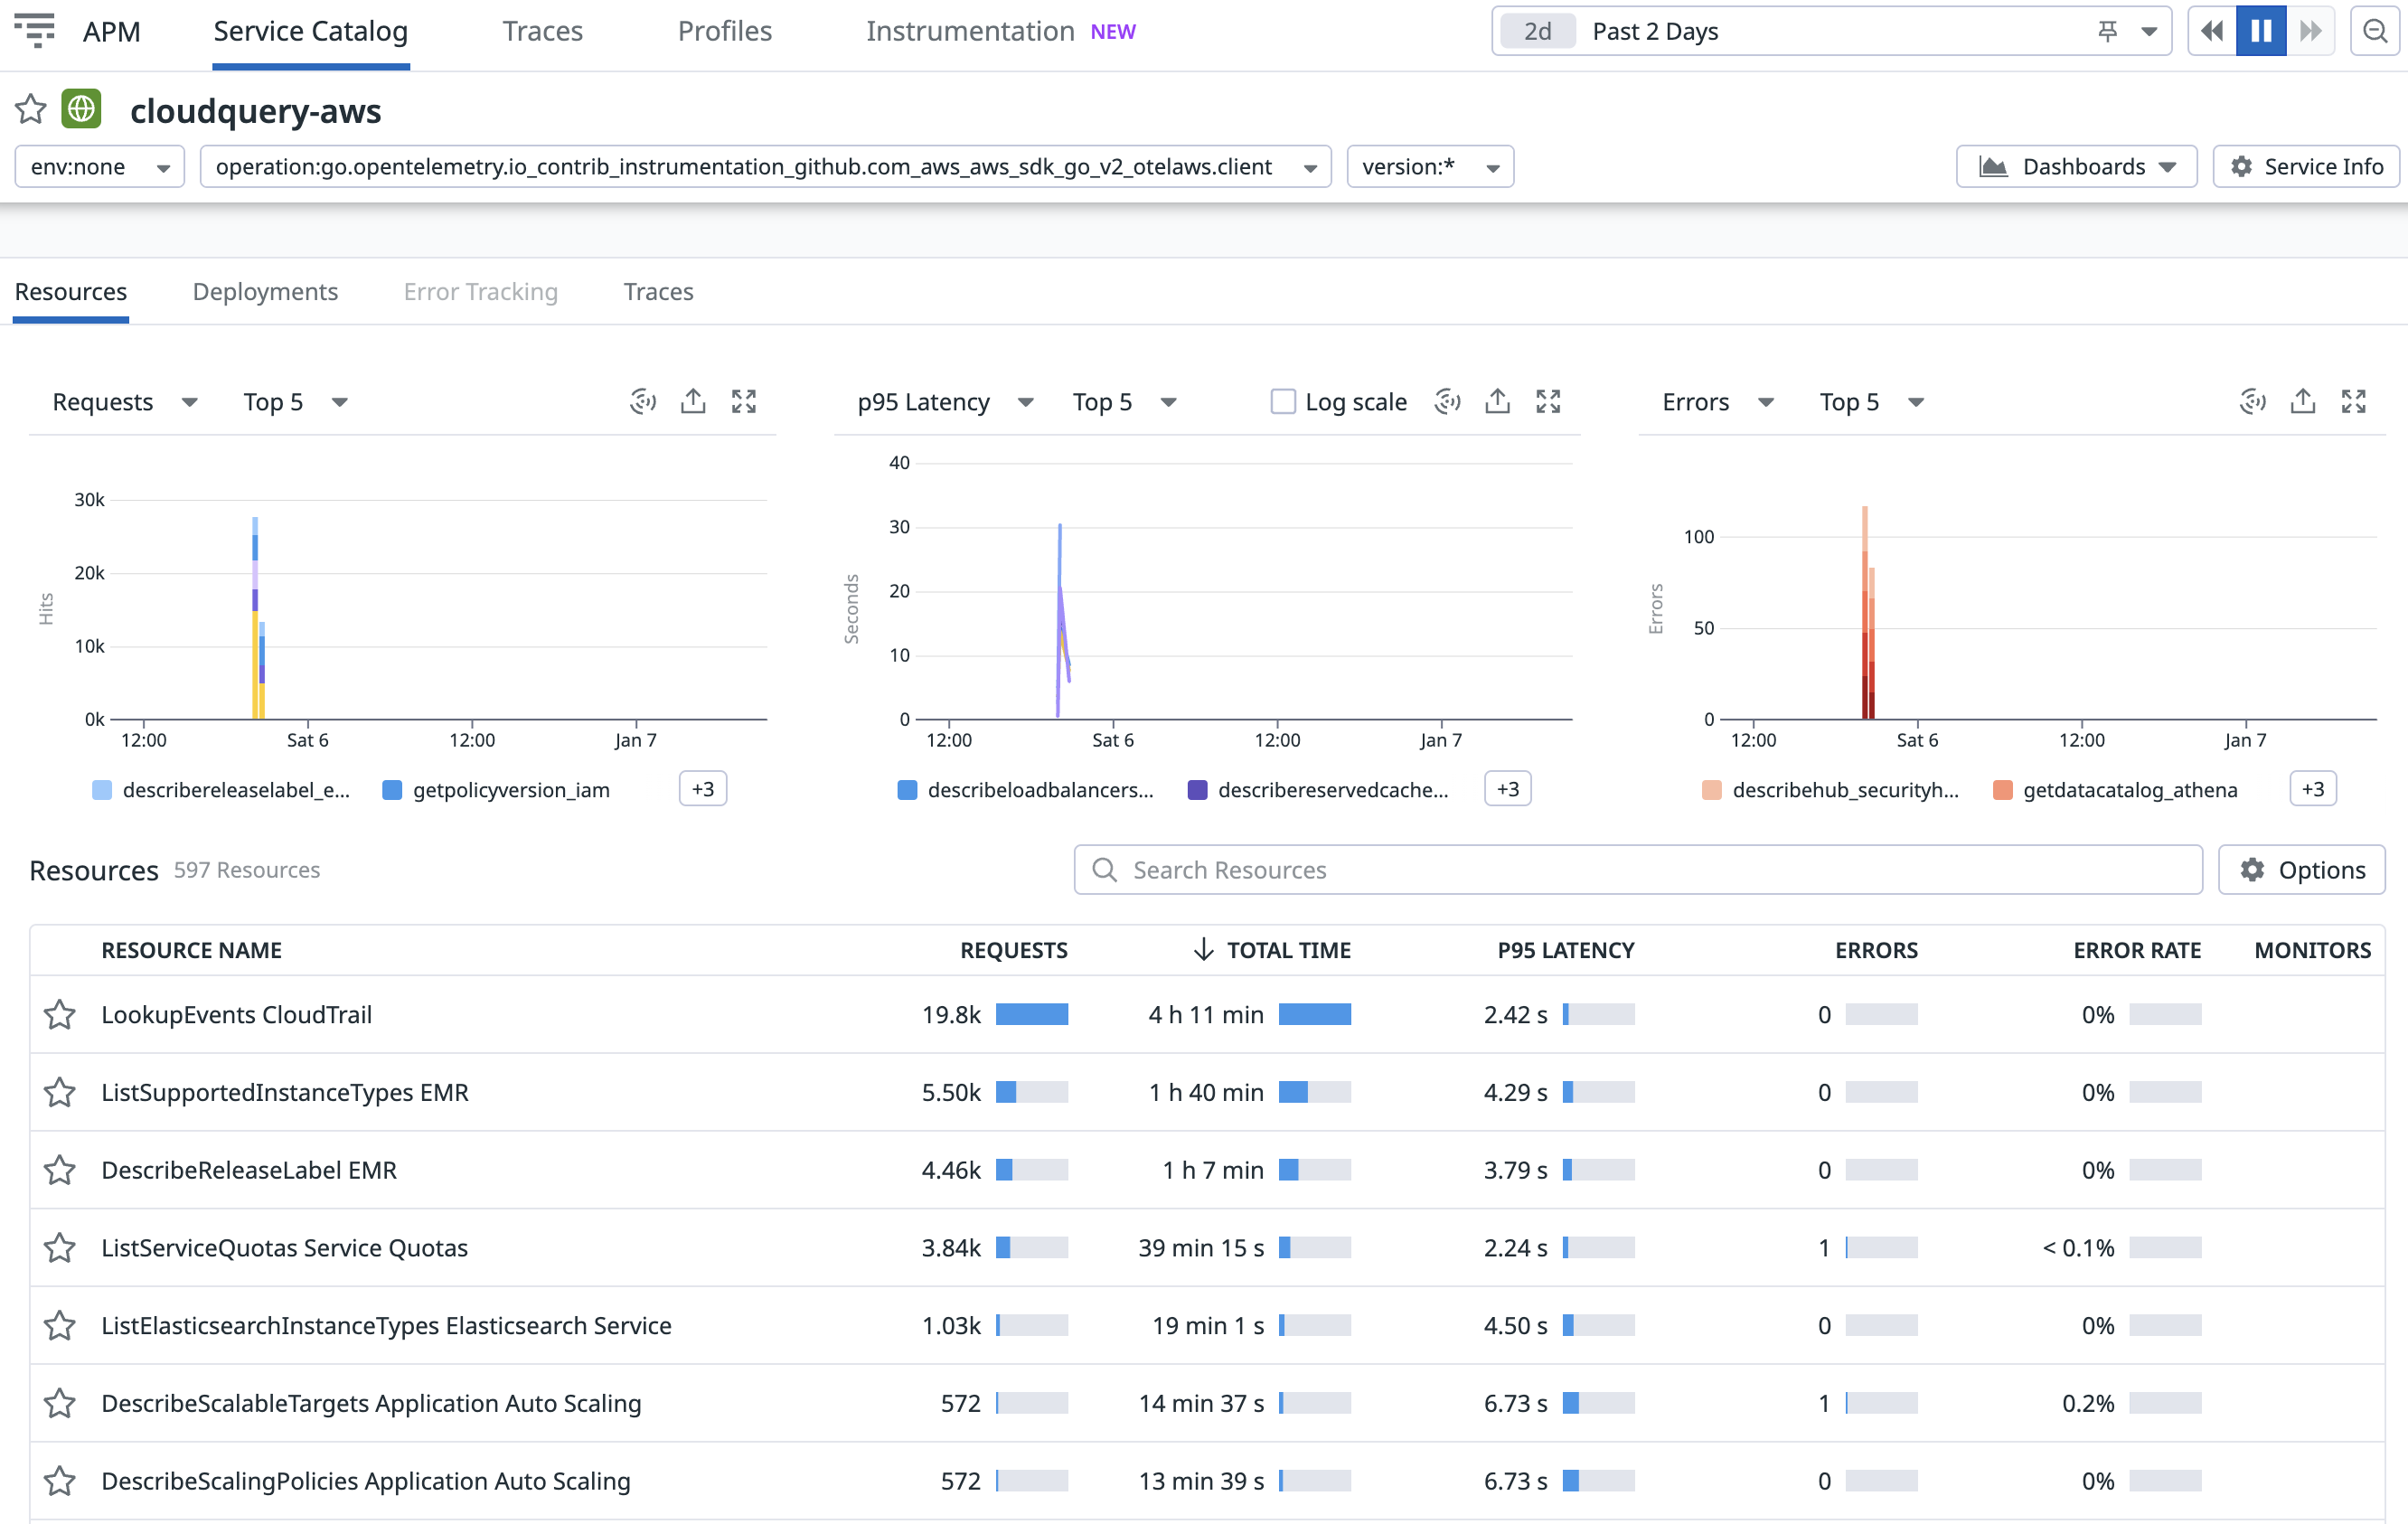The width and height of the screenshot is (2408, 1524).
Task: Star the DescribeScalableTargets resource
Action: click(x=60, y=1403)
